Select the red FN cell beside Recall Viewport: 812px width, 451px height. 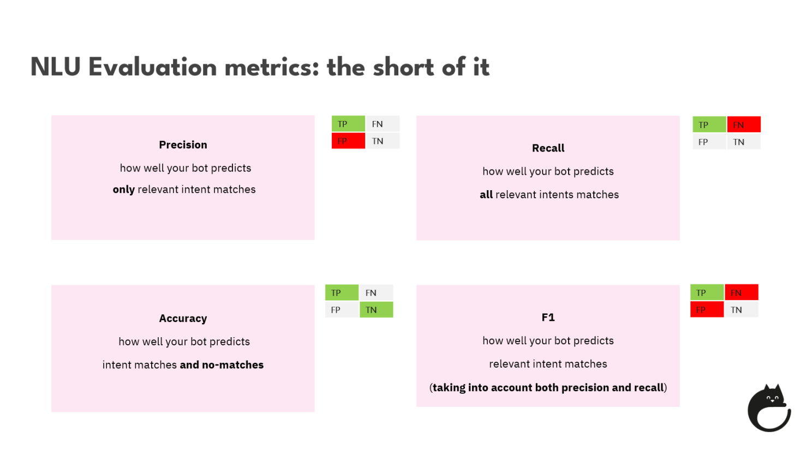tap(743, 125)
